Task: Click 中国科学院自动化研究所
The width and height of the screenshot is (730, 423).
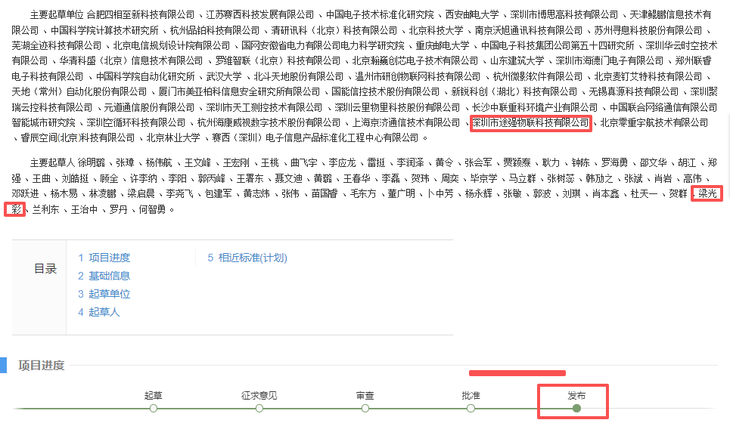Action: [145, 76]
